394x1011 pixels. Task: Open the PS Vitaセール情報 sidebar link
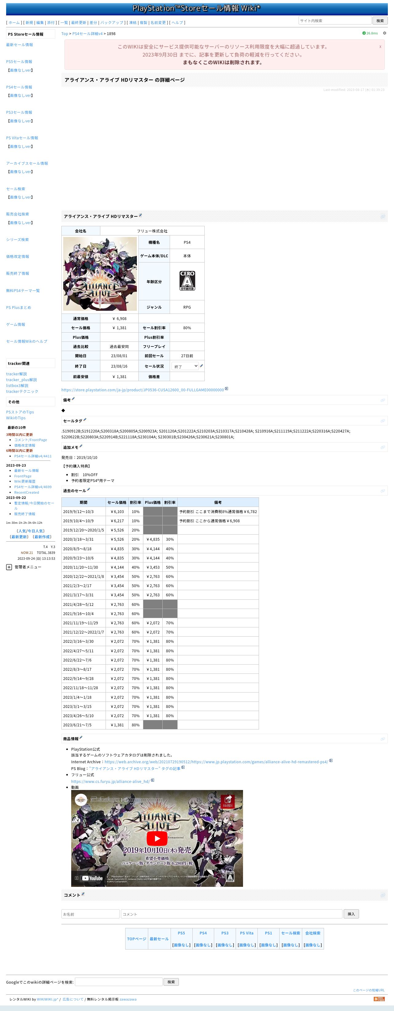click(22, 138)
